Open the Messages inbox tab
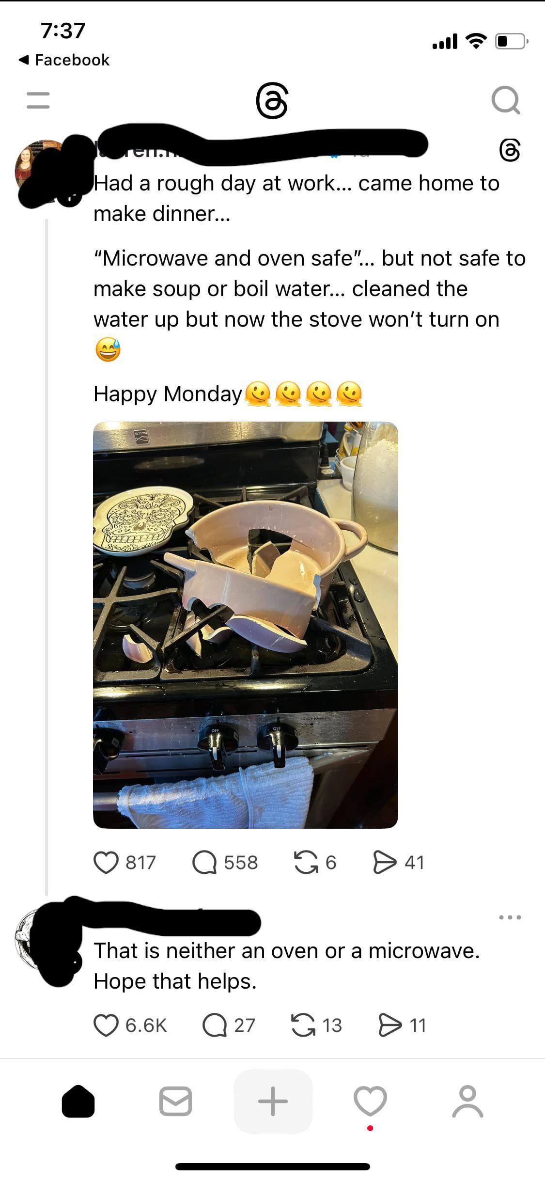 175,1101
